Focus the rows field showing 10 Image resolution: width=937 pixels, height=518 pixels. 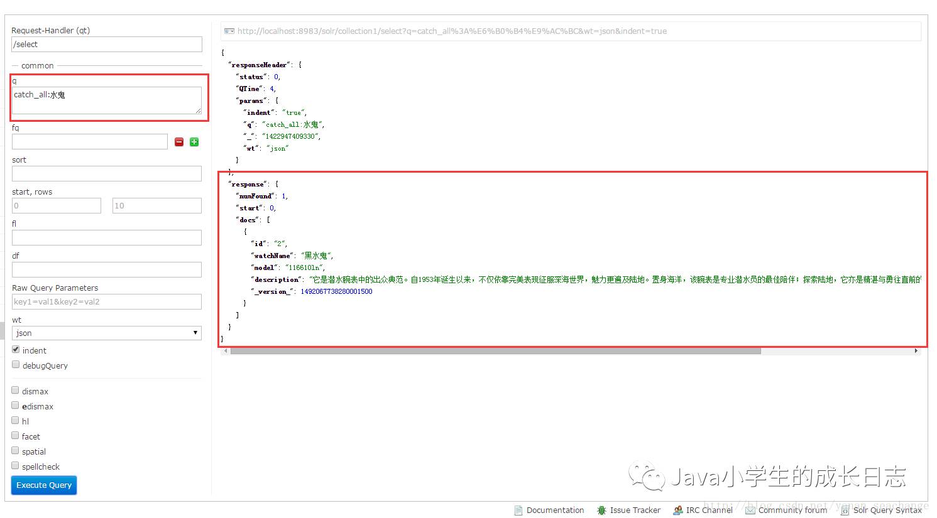click(157, 205)
